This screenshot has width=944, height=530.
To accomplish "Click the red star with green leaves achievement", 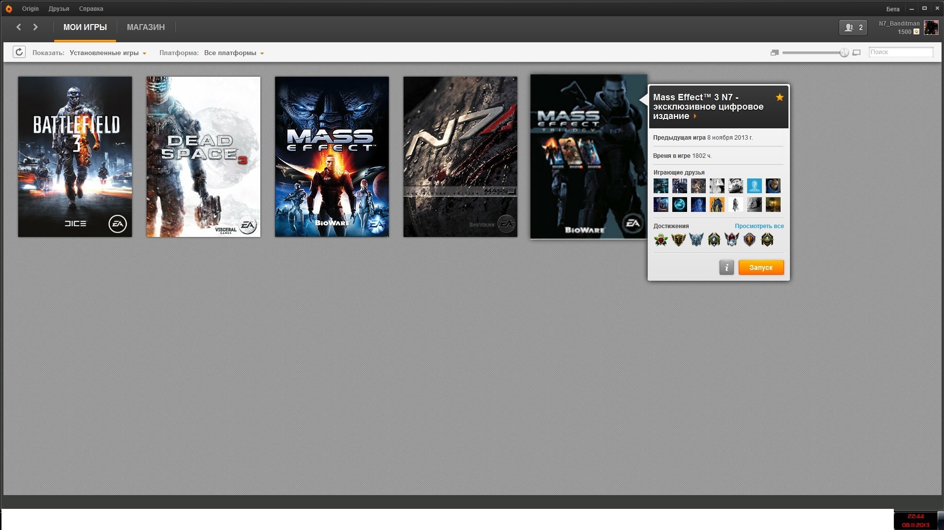I will click(661, 240).
